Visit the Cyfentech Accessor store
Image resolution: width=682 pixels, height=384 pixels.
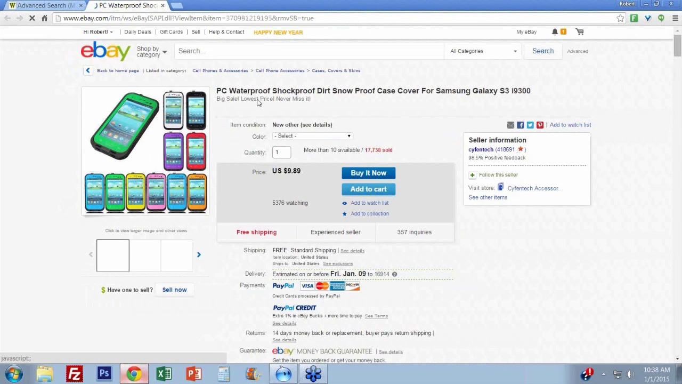[x=534, y=188]
